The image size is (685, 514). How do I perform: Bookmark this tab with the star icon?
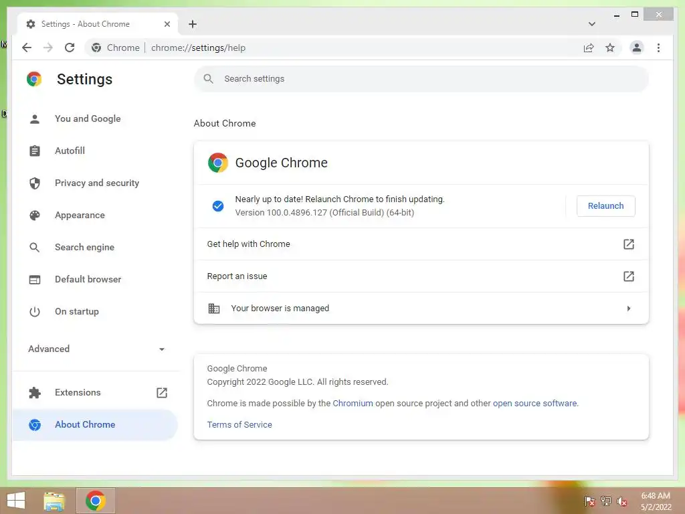click(610, 48)
